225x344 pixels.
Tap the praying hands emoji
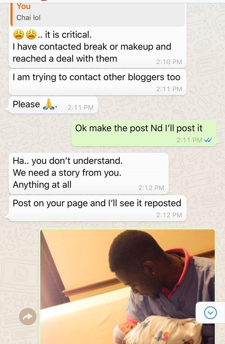click(49, 104)
